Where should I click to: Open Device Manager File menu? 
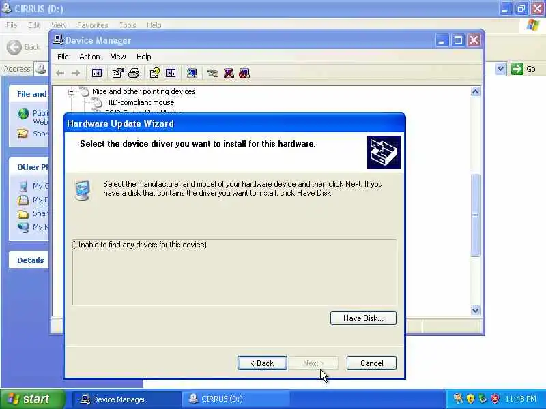(63, 57)
